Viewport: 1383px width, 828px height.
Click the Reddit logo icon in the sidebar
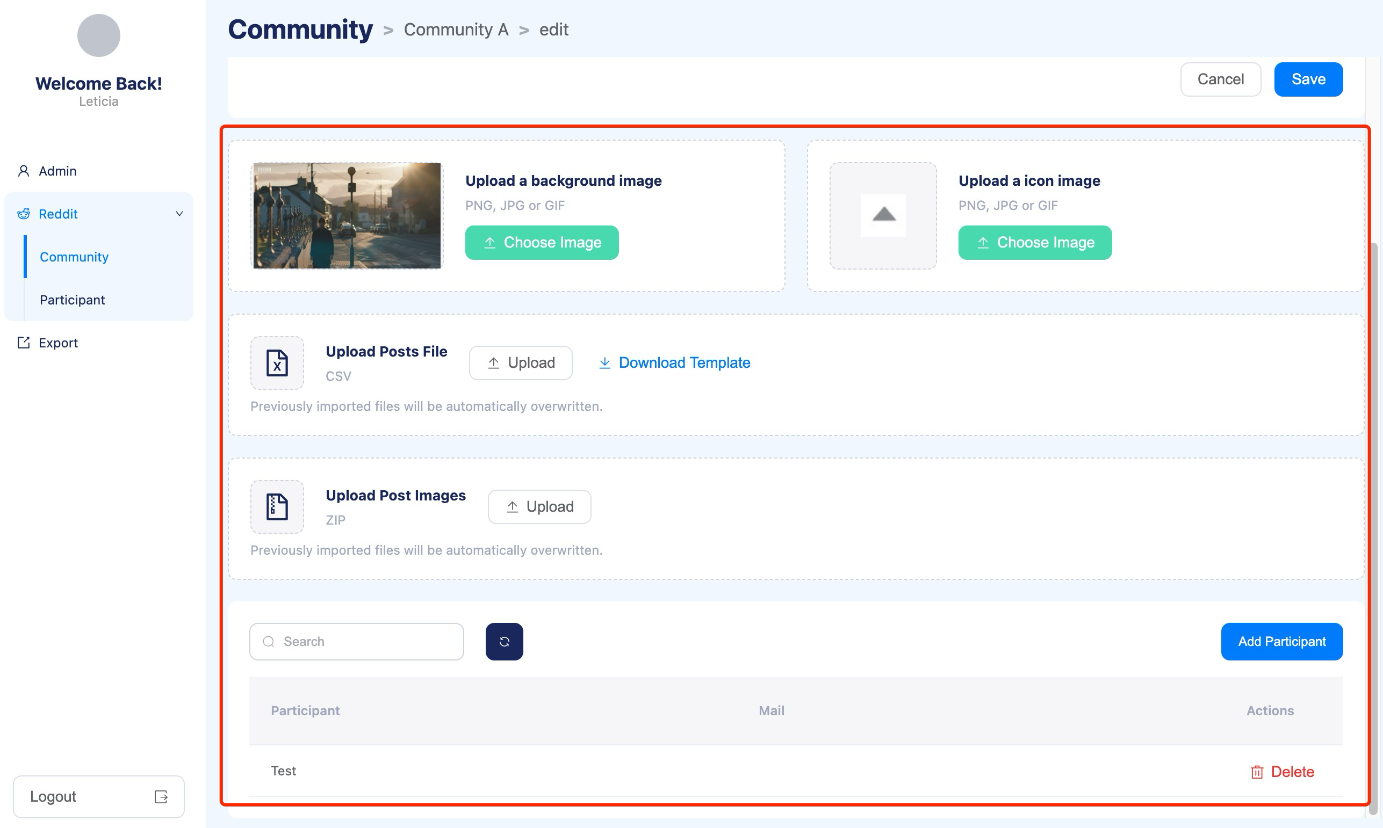click(24, 214)
